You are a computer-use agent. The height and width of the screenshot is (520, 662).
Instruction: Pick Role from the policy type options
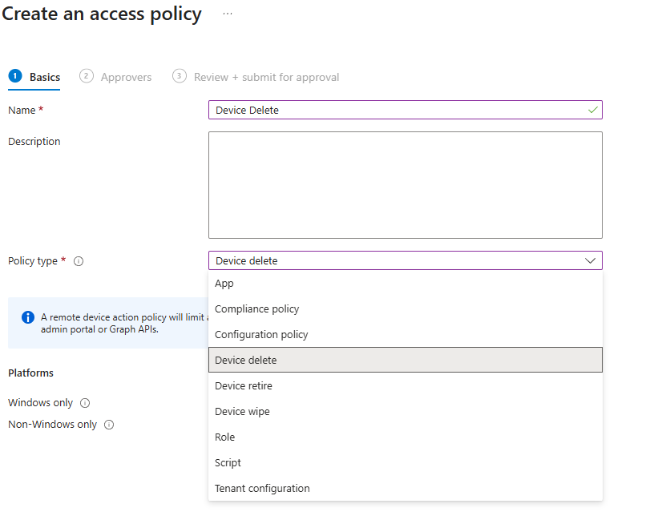coord(225,437)
